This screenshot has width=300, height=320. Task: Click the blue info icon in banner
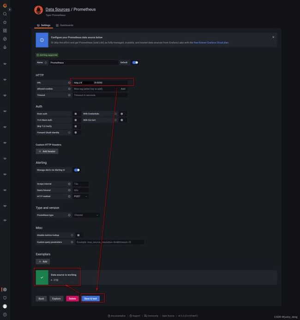pyautogui.click(x=42, y=40)
